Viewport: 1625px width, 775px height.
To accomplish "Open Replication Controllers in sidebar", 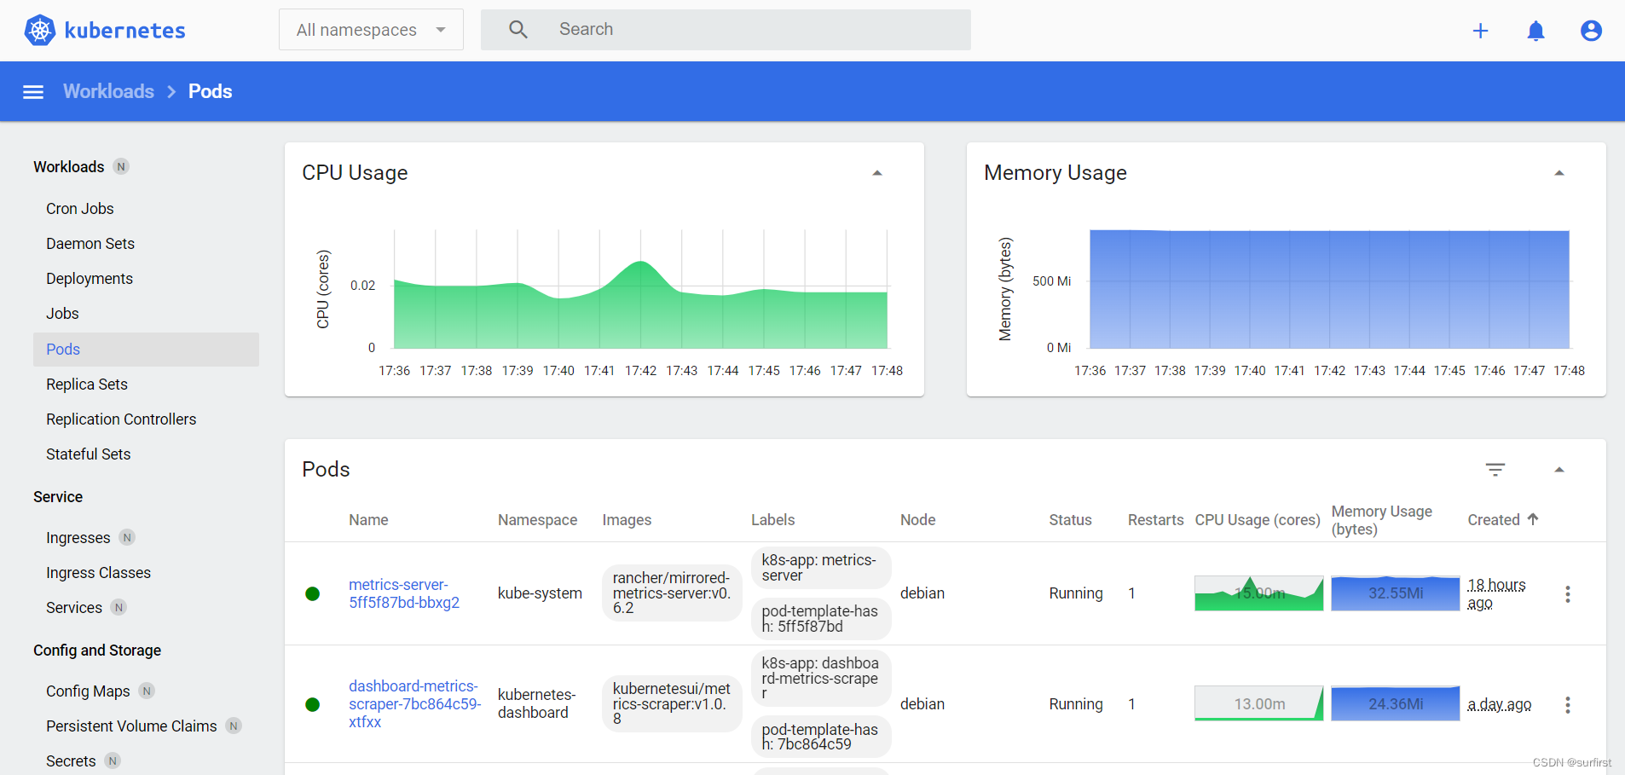I will (x=121, y=419).
